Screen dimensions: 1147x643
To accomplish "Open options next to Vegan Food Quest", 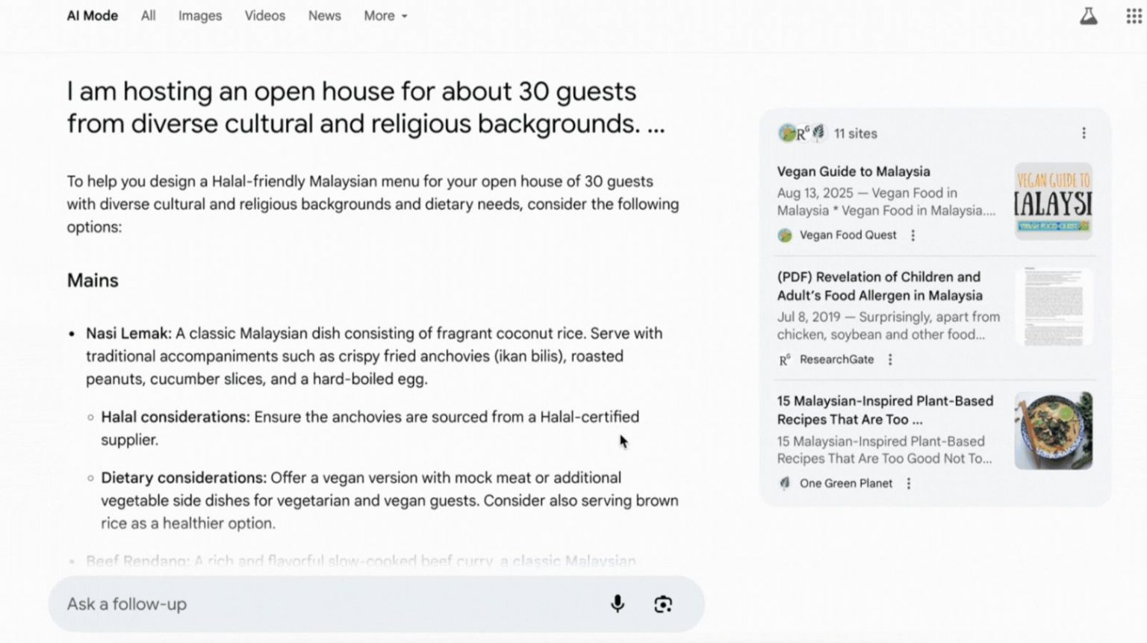I will point(913,235).
